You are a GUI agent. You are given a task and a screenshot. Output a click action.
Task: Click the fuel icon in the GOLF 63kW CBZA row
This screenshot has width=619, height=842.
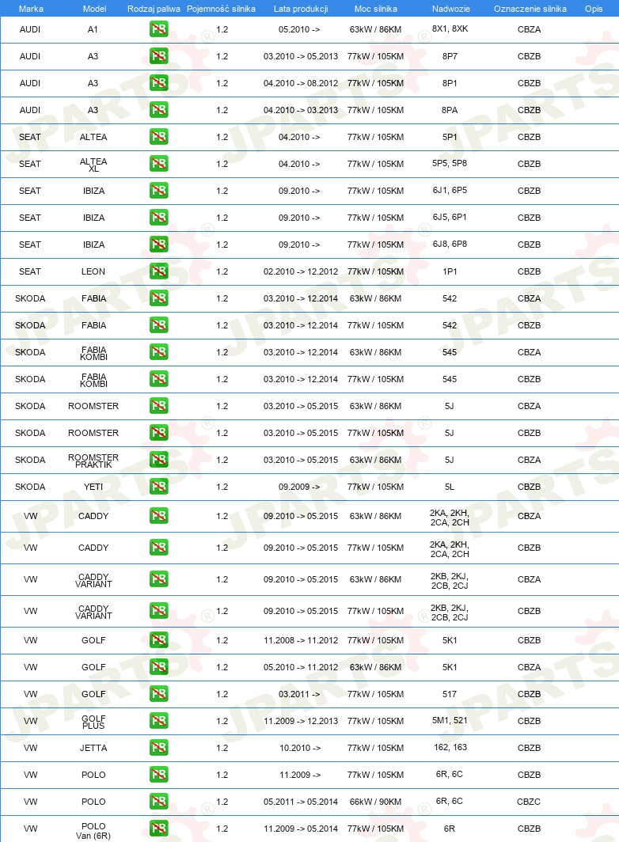point(158,666)
